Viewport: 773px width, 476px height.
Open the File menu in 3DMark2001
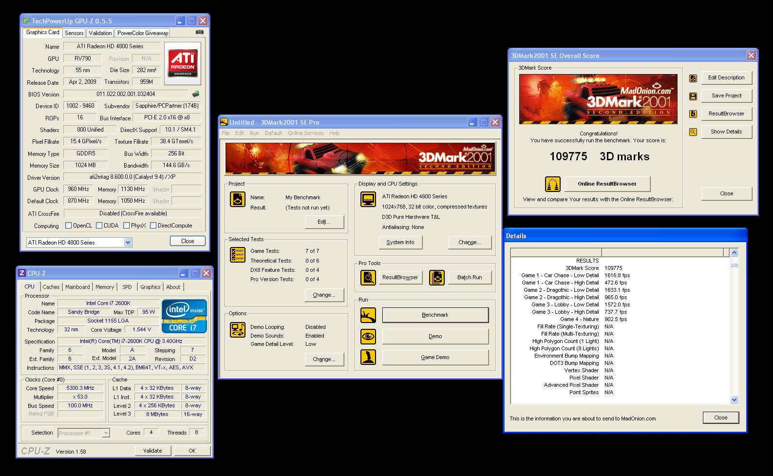pyautogui.click(x=226, y=133)
